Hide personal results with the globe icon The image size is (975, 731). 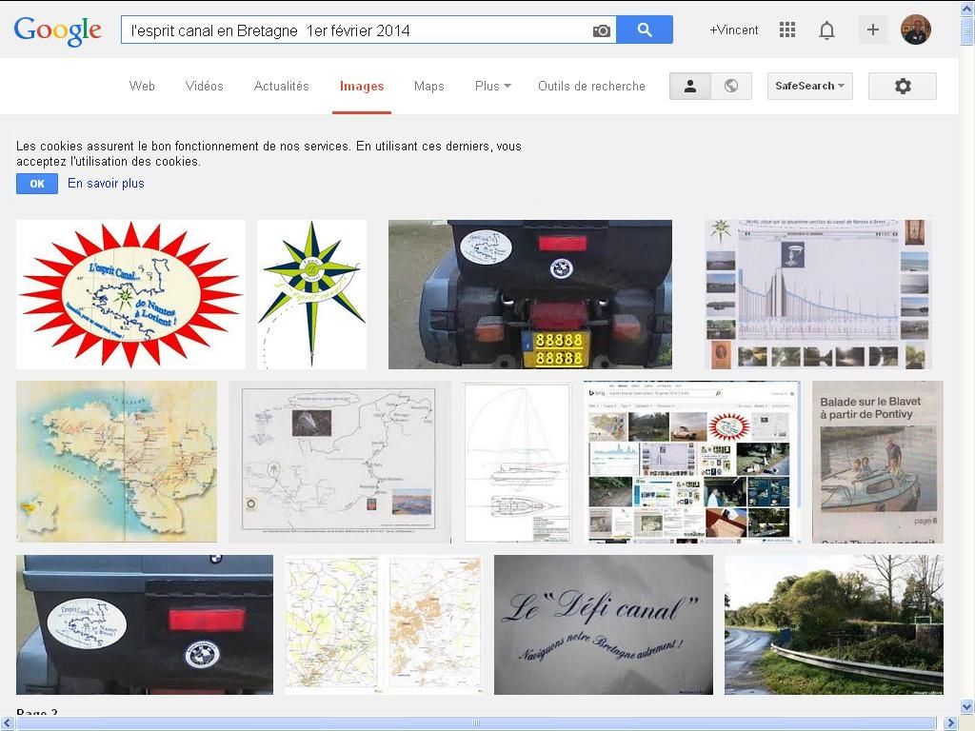(x=731, y=86)
